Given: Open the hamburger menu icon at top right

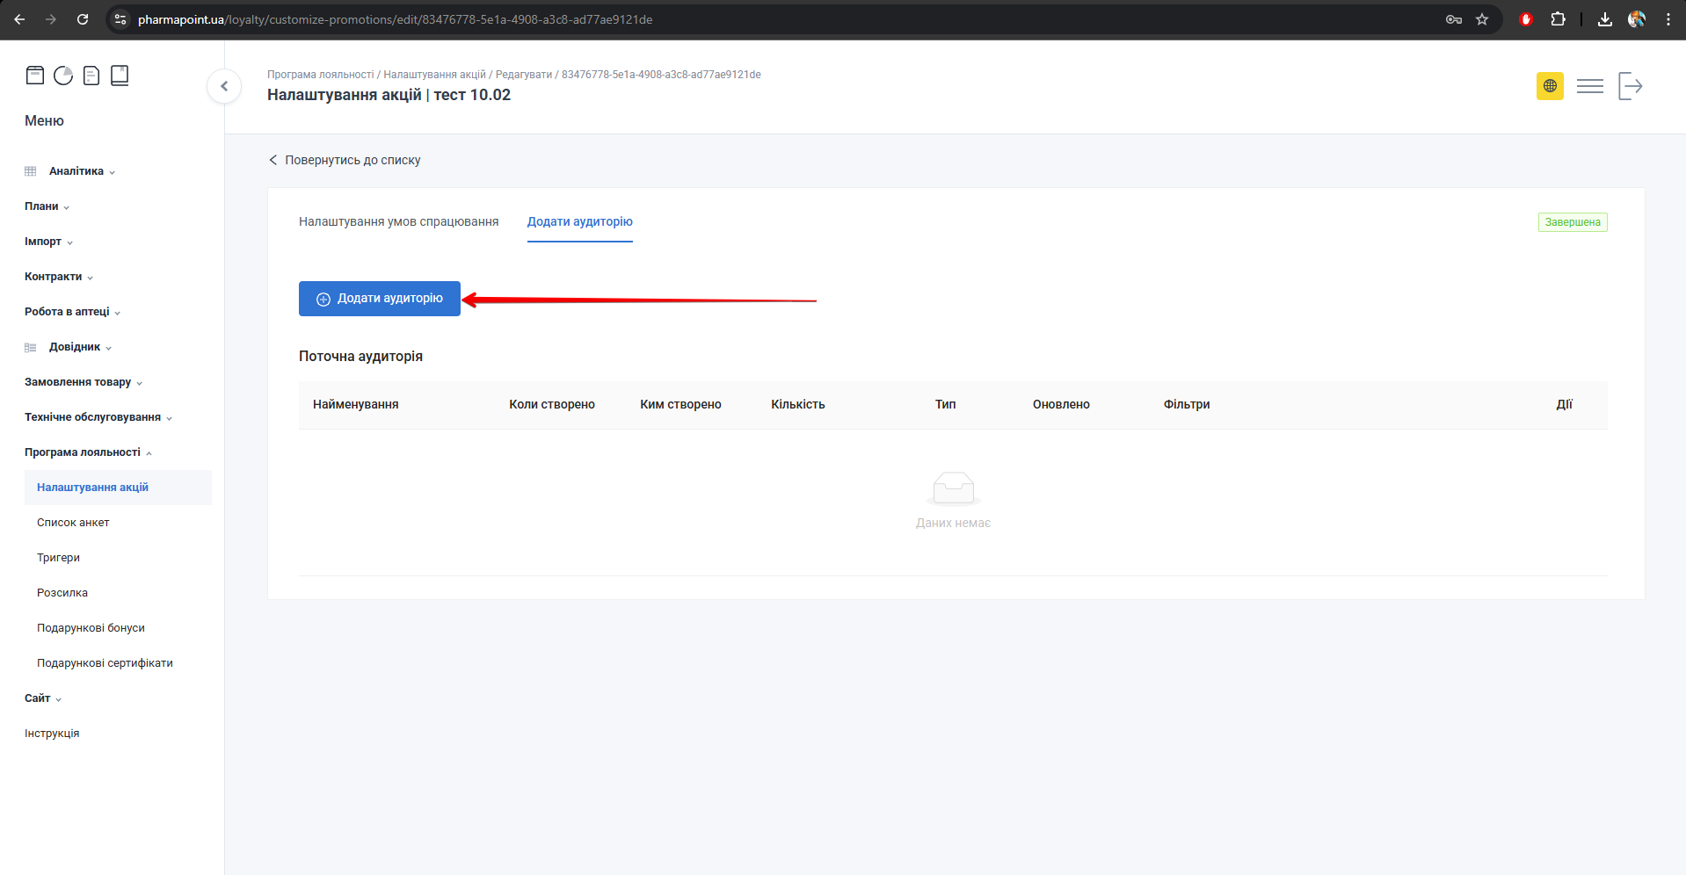Looking at the screenshot, I should [x=1589, y=86].
